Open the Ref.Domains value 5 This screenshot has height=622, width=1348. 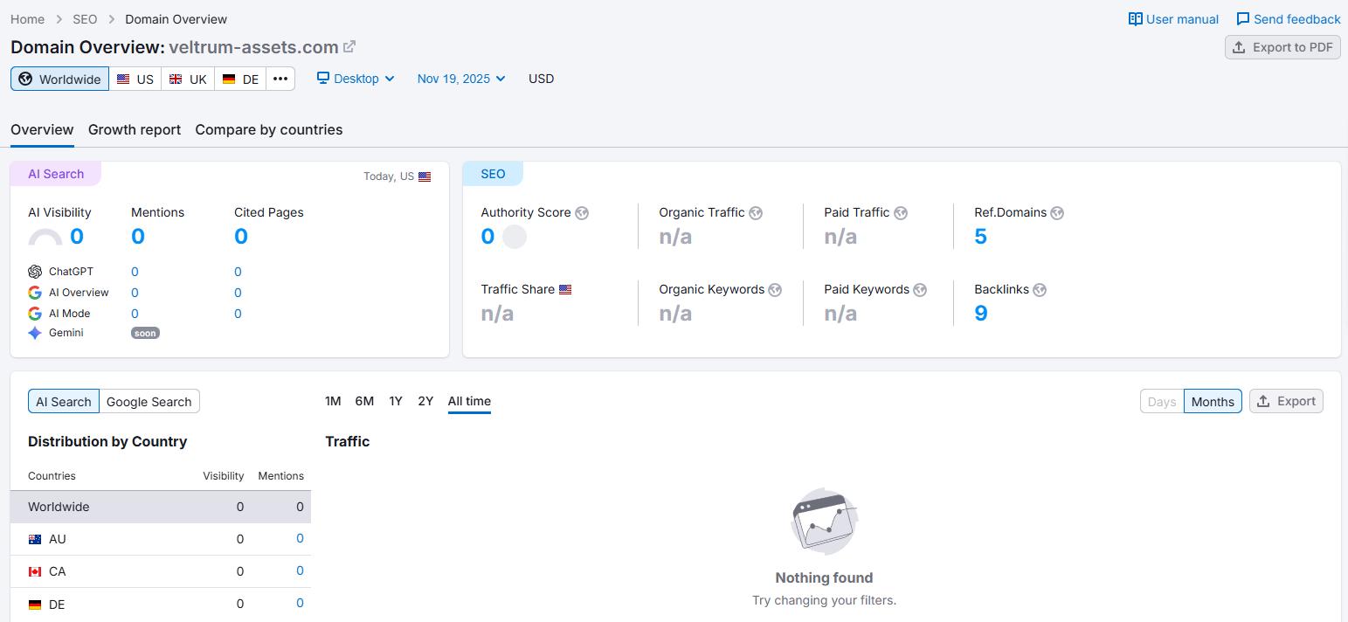(980, 237)
